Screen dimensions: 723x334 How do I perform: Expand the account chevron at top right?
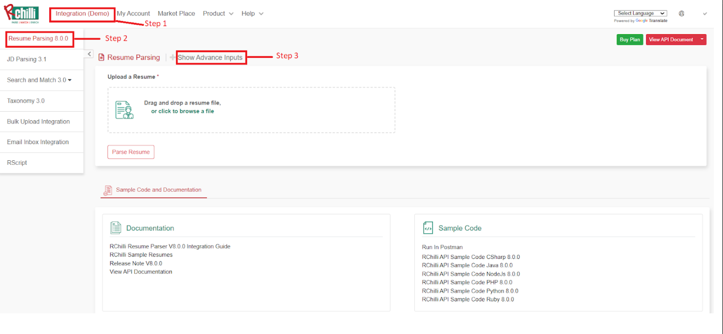coord(705,14)
